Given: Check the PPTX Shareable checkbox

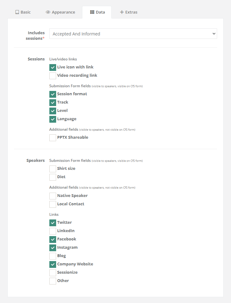Looking at the screenshot, I should [53, 138].
